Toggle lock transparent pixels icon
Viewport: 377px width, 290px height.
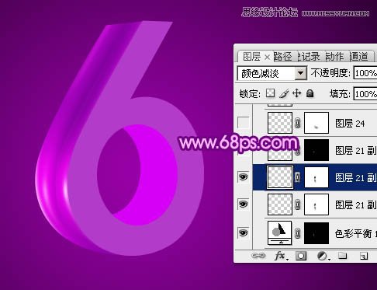click(271, 93)
